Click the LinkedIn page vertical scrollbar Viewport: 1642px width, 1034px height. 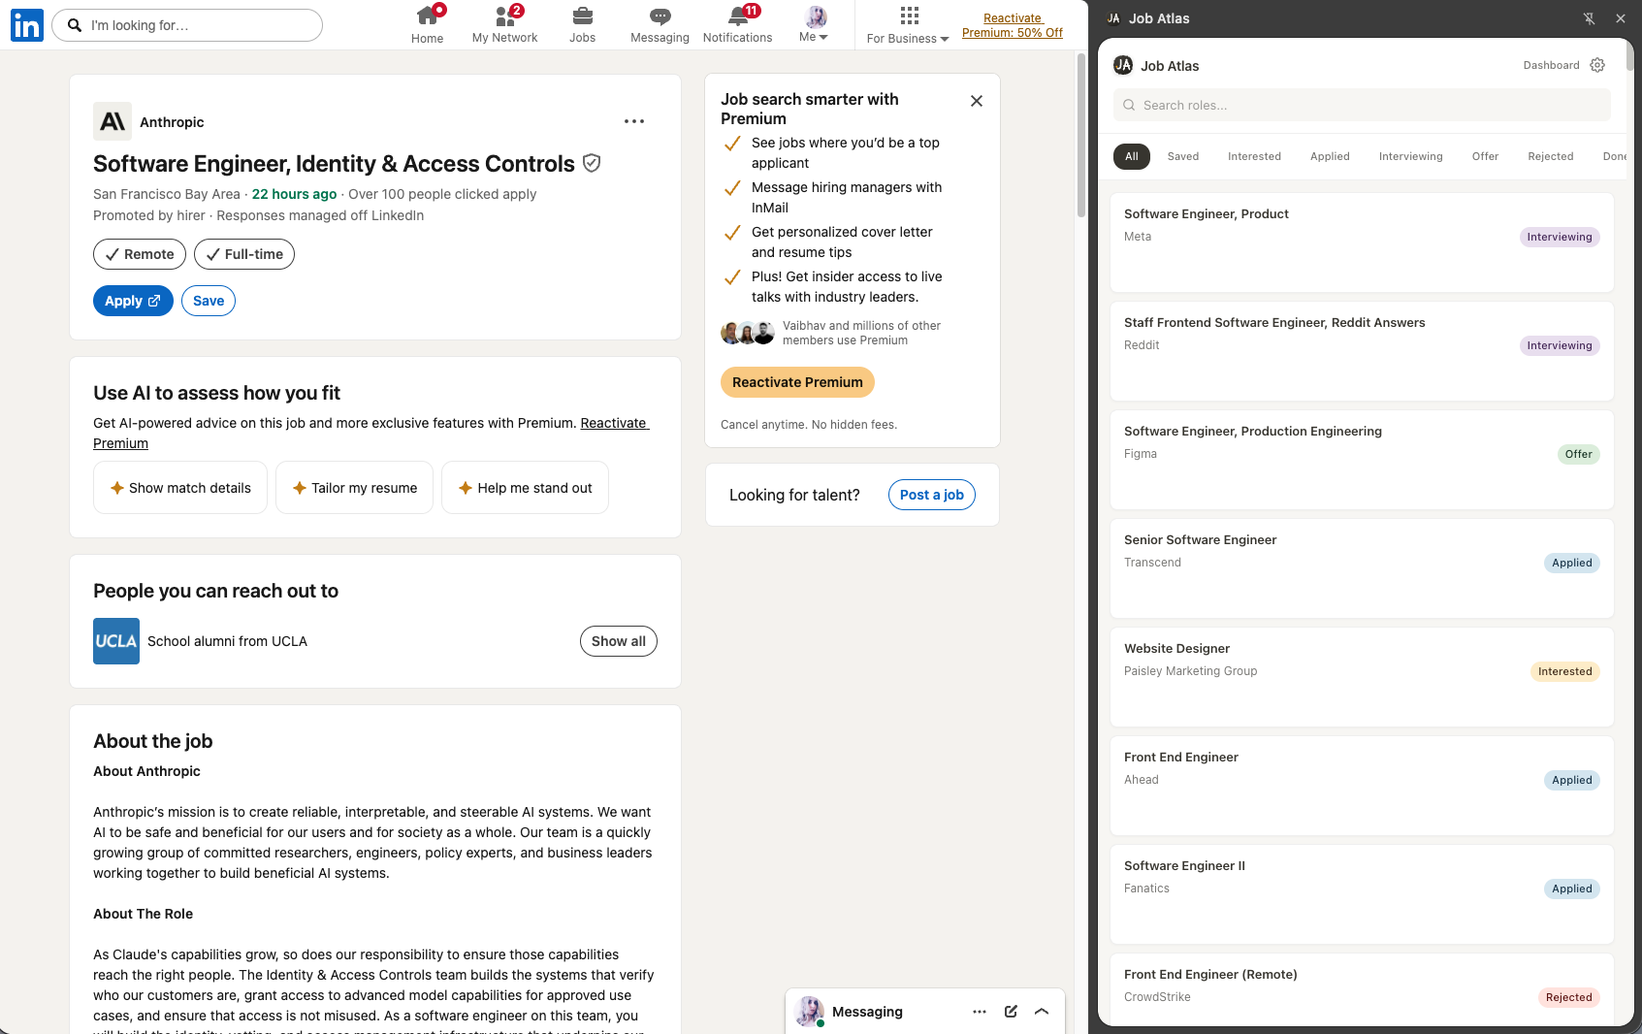point(1081,136)
